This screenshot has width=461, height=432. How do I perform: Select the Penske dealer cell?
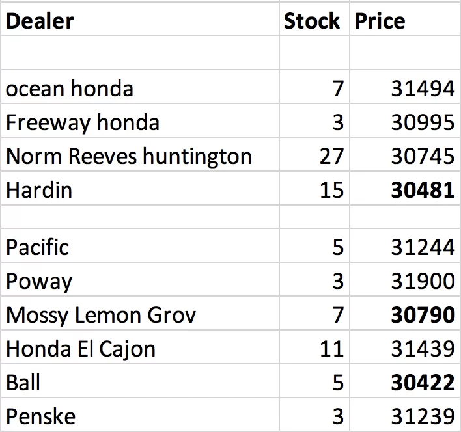coord(140,414)
